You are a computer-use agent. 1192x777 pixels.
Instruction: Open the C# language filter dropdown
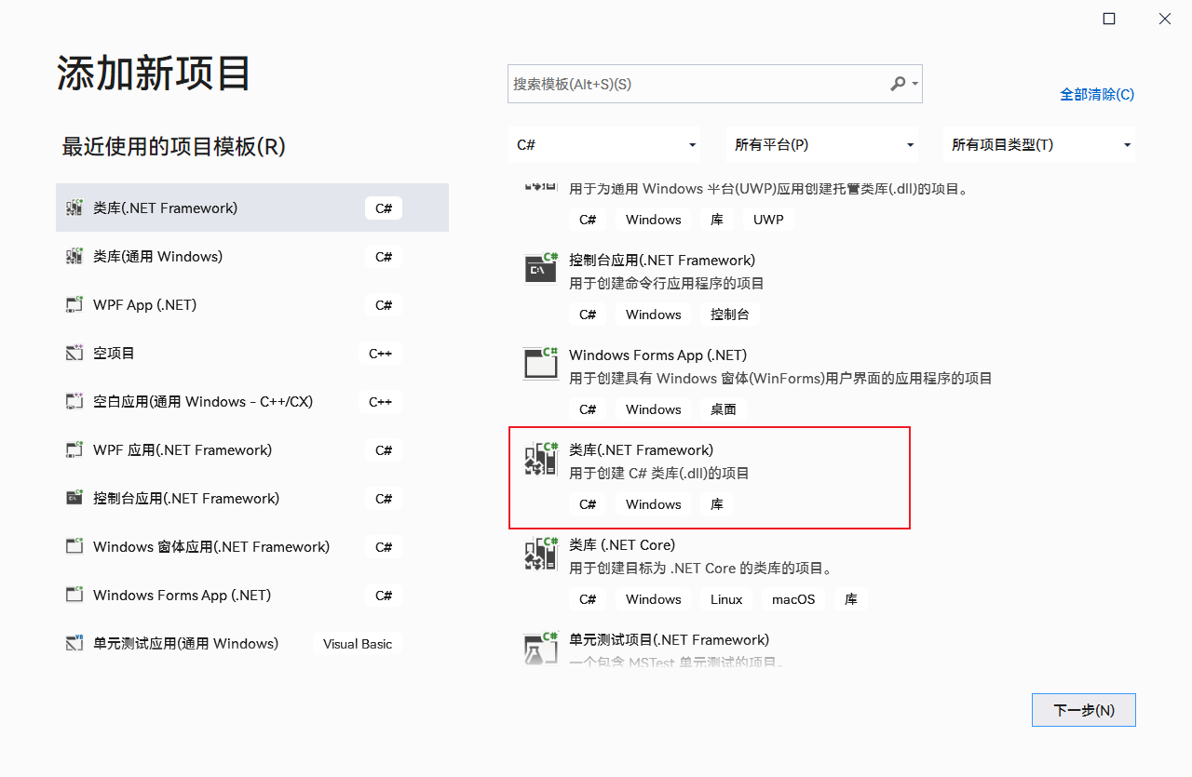click(x=605, y=145)
